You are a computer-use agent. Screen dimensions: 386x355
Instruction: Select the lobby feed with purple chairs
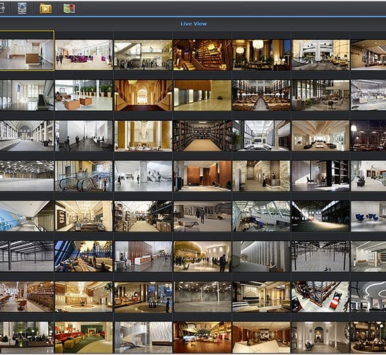(84, 55)
